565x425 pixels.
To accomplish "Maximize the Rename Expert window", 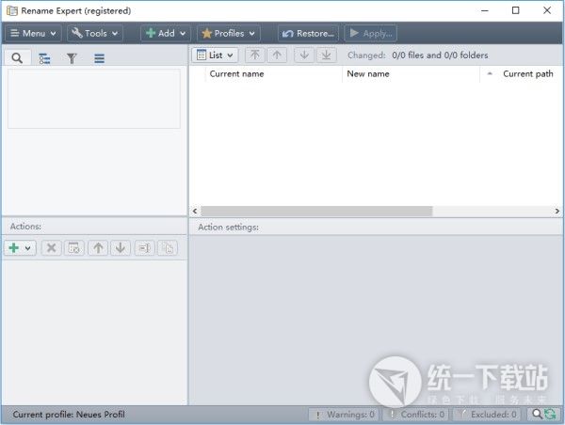I will click(516, 10).
